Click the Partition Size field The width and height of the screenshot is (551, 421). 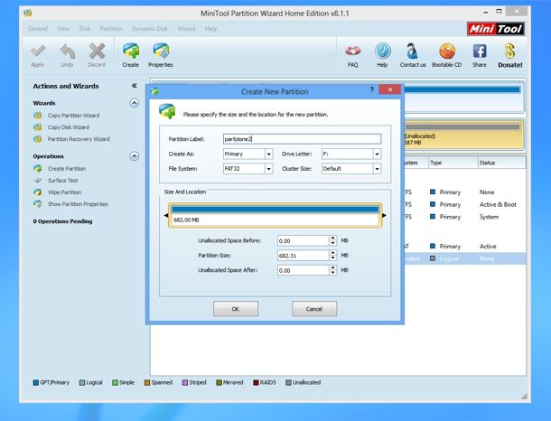tap(303, 256)
